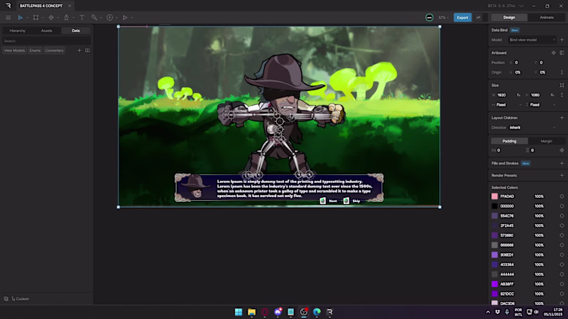
Task: Add a new Fill or Stroke
Action: pyautogui.click(x=562, y=164)
